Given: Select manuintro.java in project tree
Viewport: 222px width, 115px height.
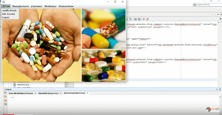Looking at the screenshot, I should point(23,85).
